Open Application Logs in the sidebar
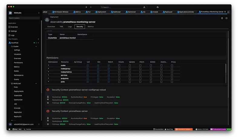This screenshot has width=238, height=139. point(12,35)
